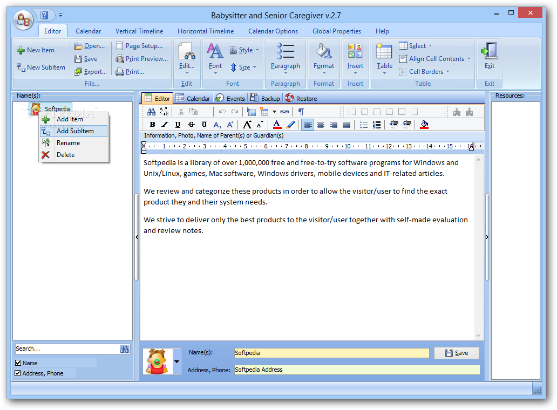557x410 pixels.
Task: Toggle paragraph marks pilcrow icon
Action: click(301, 112)
